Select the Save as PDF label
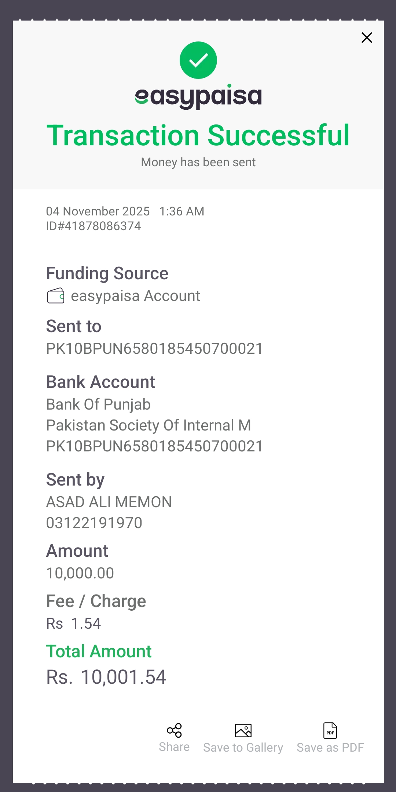The width and height of the screenshot is (396, 792). tap(330, 747)
